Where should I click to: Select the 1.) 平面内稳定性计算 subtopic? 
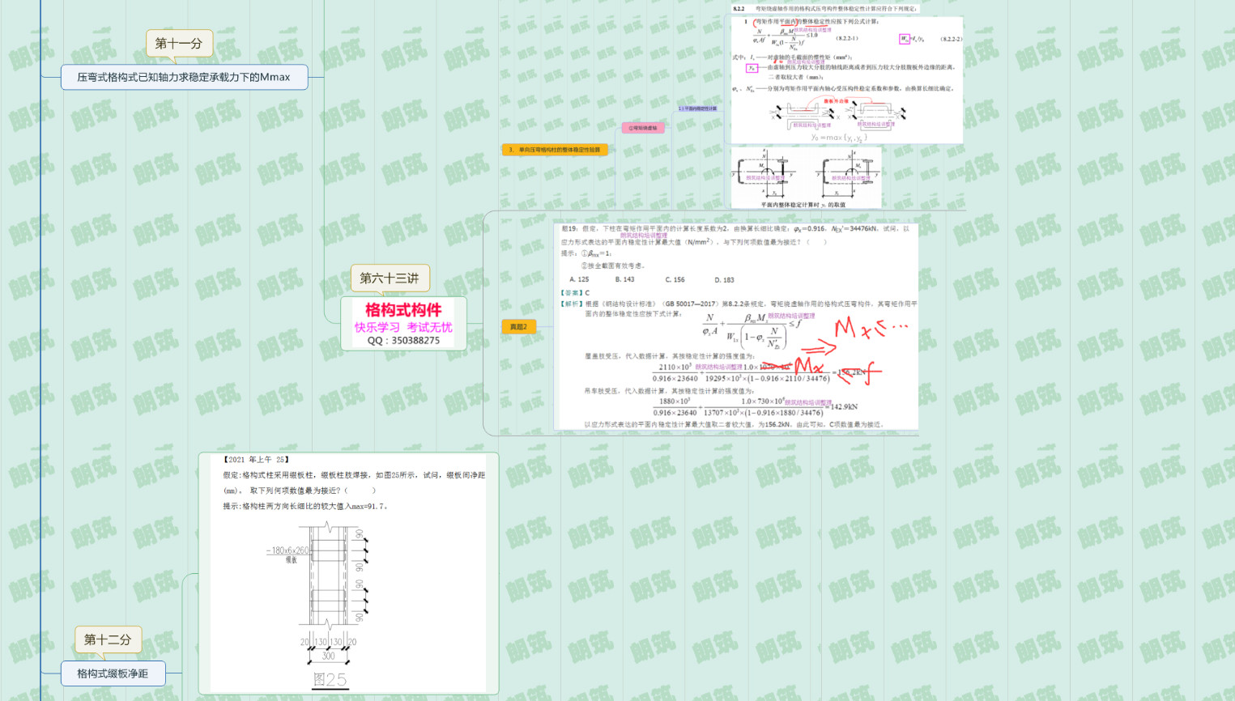coord(697,108)
